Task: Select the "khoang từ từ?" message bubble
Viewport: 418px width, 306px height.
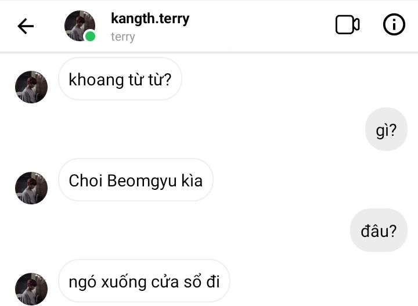Action: (120, 79)
